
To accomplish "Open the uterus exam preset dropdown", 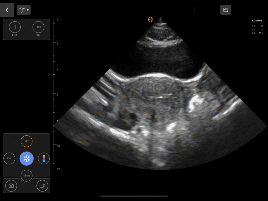I will coord(24,10).
